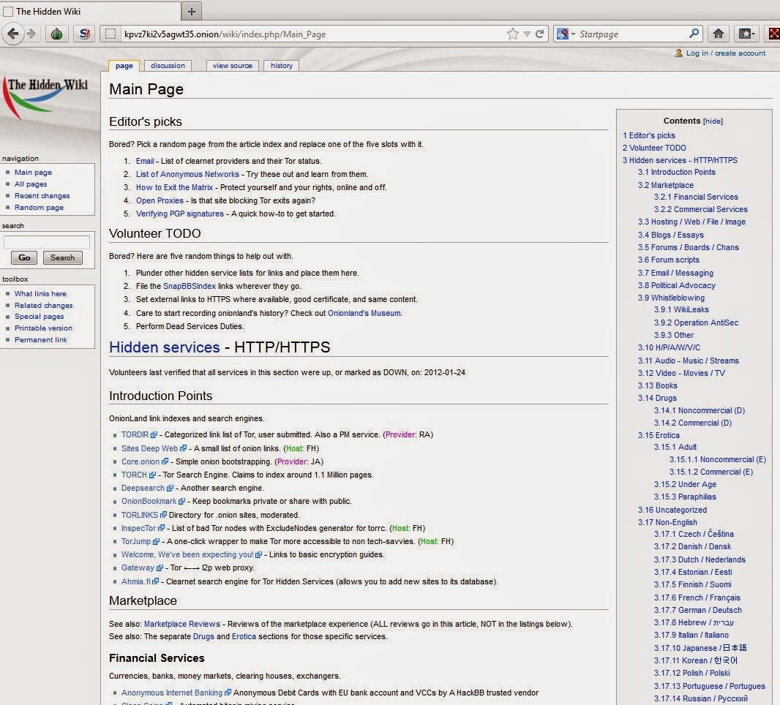Open the search engine selector dropdown
This screenshot has width=780, height=705.
coord(566,34)
